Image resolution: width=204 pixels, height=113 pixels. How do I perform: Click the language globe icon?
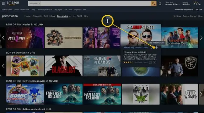coord(160,4)
